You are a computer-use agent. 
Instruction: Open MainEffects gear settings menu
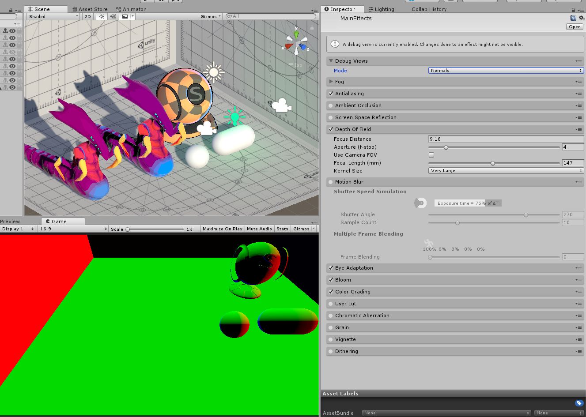pos(581,18)
